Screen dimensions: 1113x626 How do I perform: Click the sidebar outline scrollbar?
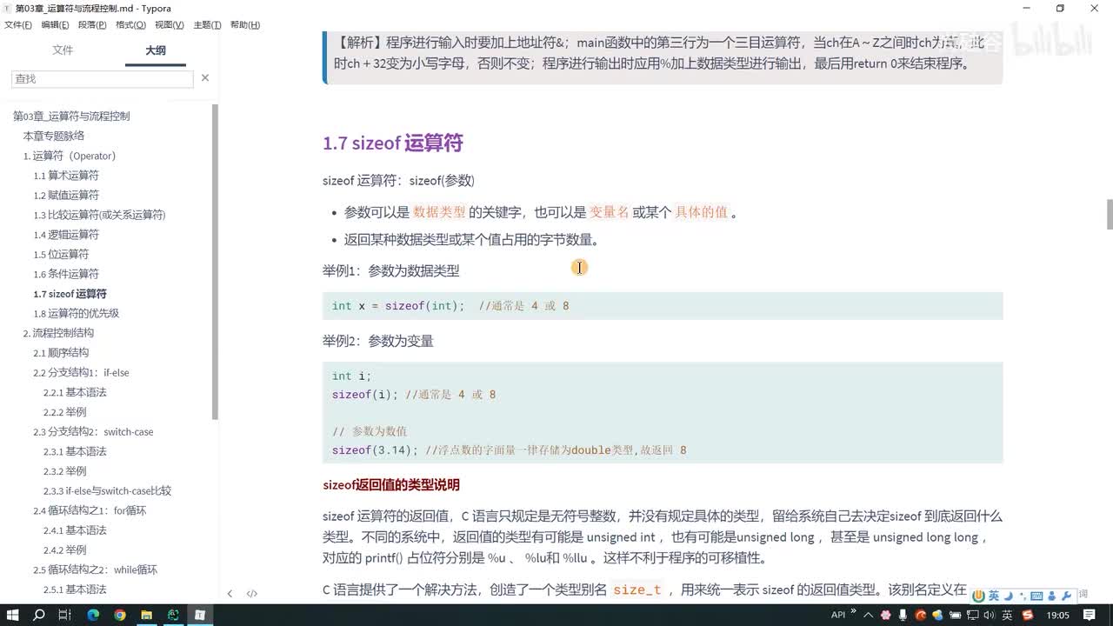tap(215, 261)
